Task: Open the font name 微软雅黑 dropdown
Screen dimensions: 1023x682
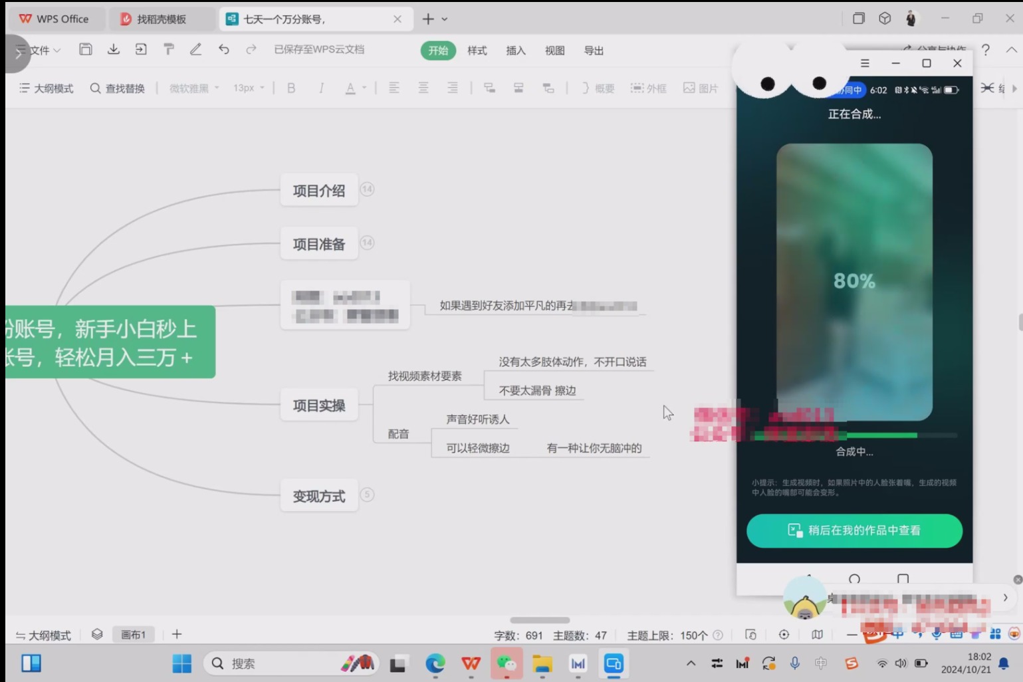Action: click(194, 88)
